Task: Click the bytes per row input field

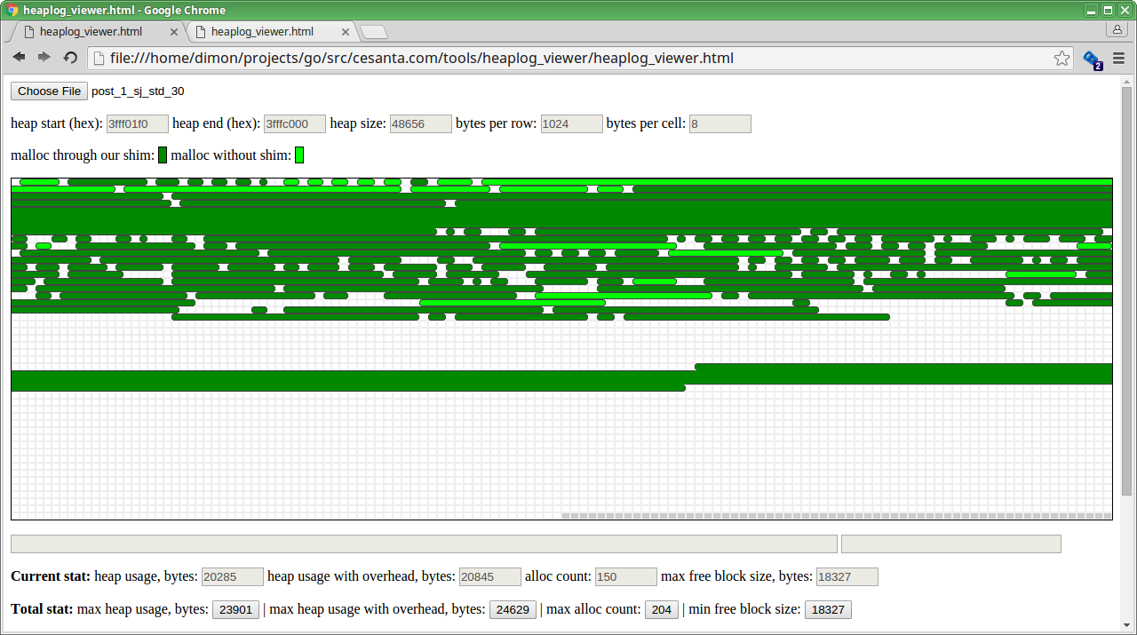Action: click(x=571, y=124)
